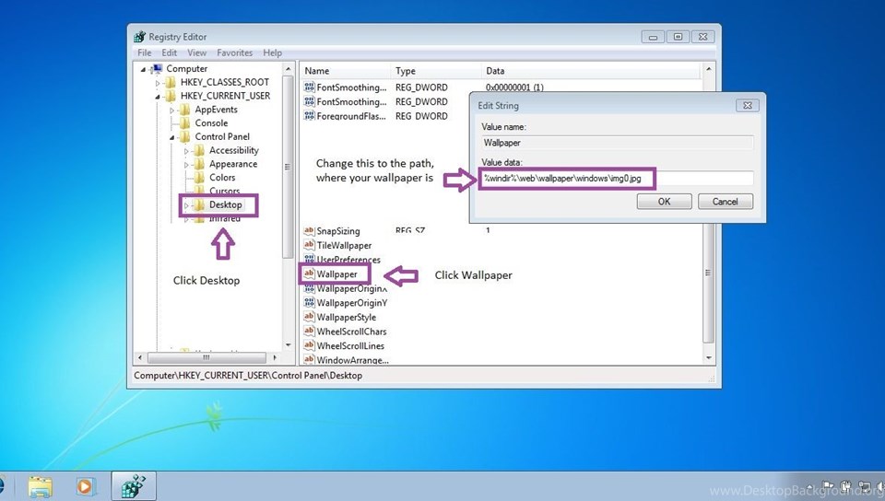Cancel the Edit String dialog
Viewport: 885px width, 501px height.
[x=726, y=201]
